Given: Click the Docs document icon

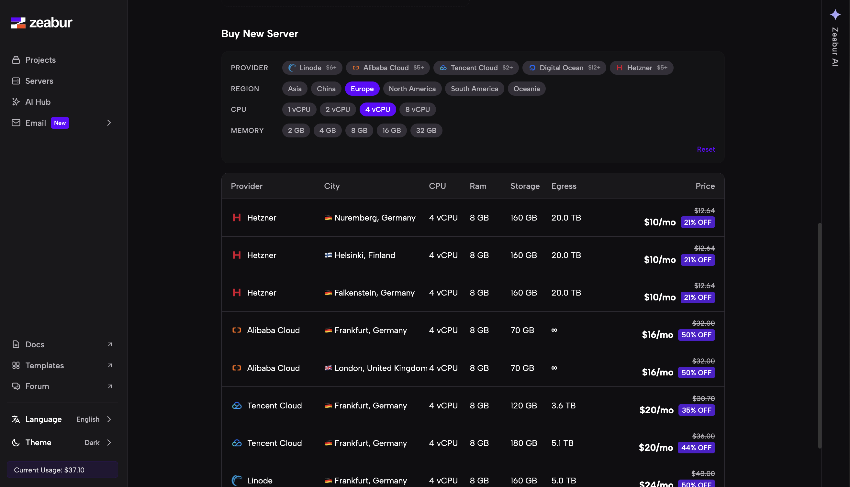Looking at the screenshot, I should tap(16, 344).
